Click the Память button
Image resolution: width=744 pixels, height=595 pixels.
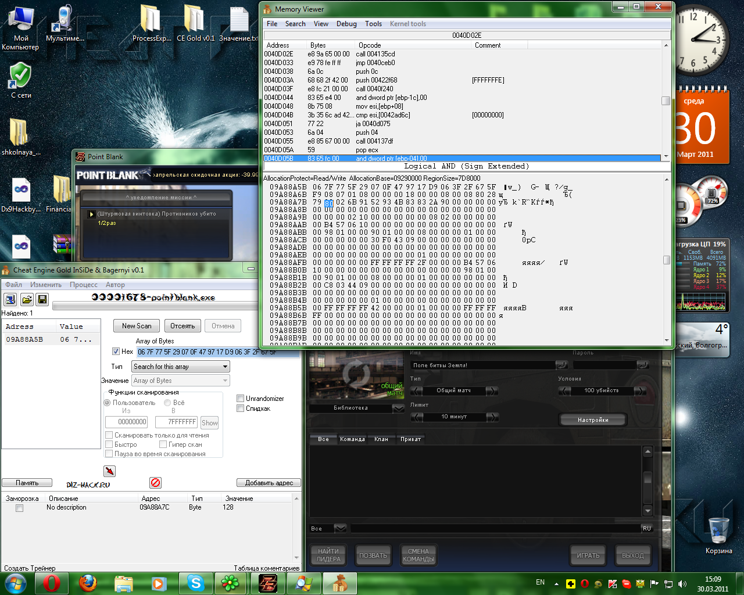[27, 483]
